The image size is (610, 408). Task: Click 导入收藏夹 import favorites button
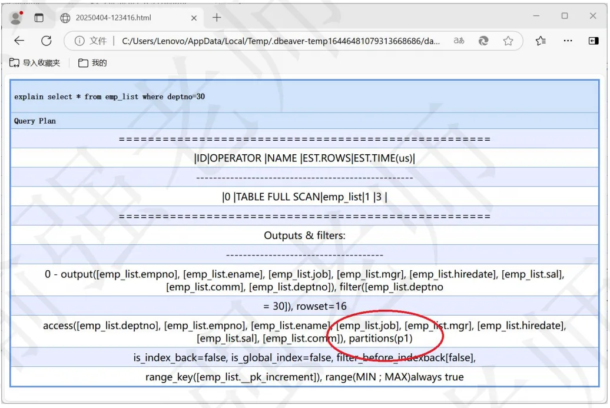(x=35, y=62)
